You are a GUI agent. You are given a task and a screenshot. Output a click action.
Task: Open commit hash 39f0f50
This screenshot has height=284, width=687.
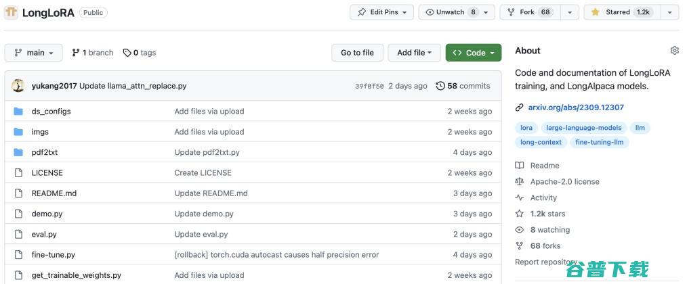(x=369, y=86)
